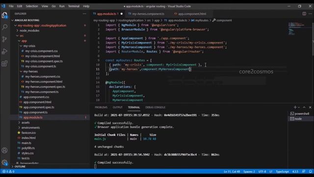314x177 pixels.
Task: Open the Run and Debug view
Action: pyautogui.click(x=4, y=51)
